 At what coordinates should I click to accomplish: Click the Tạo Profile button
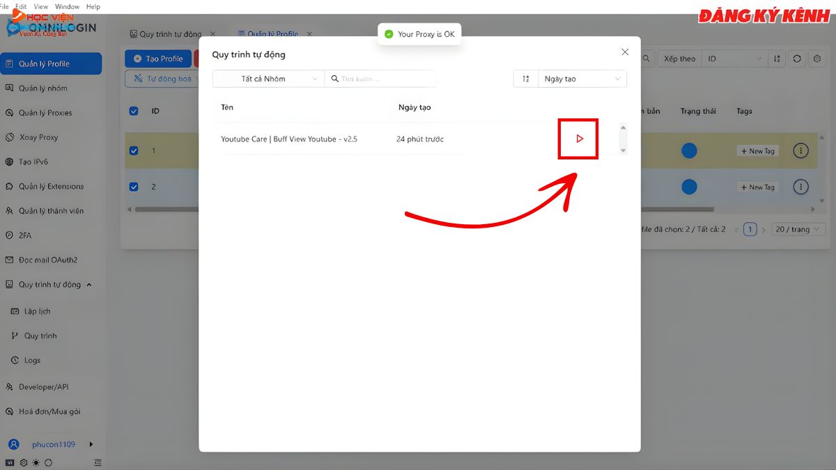point(158,58)
